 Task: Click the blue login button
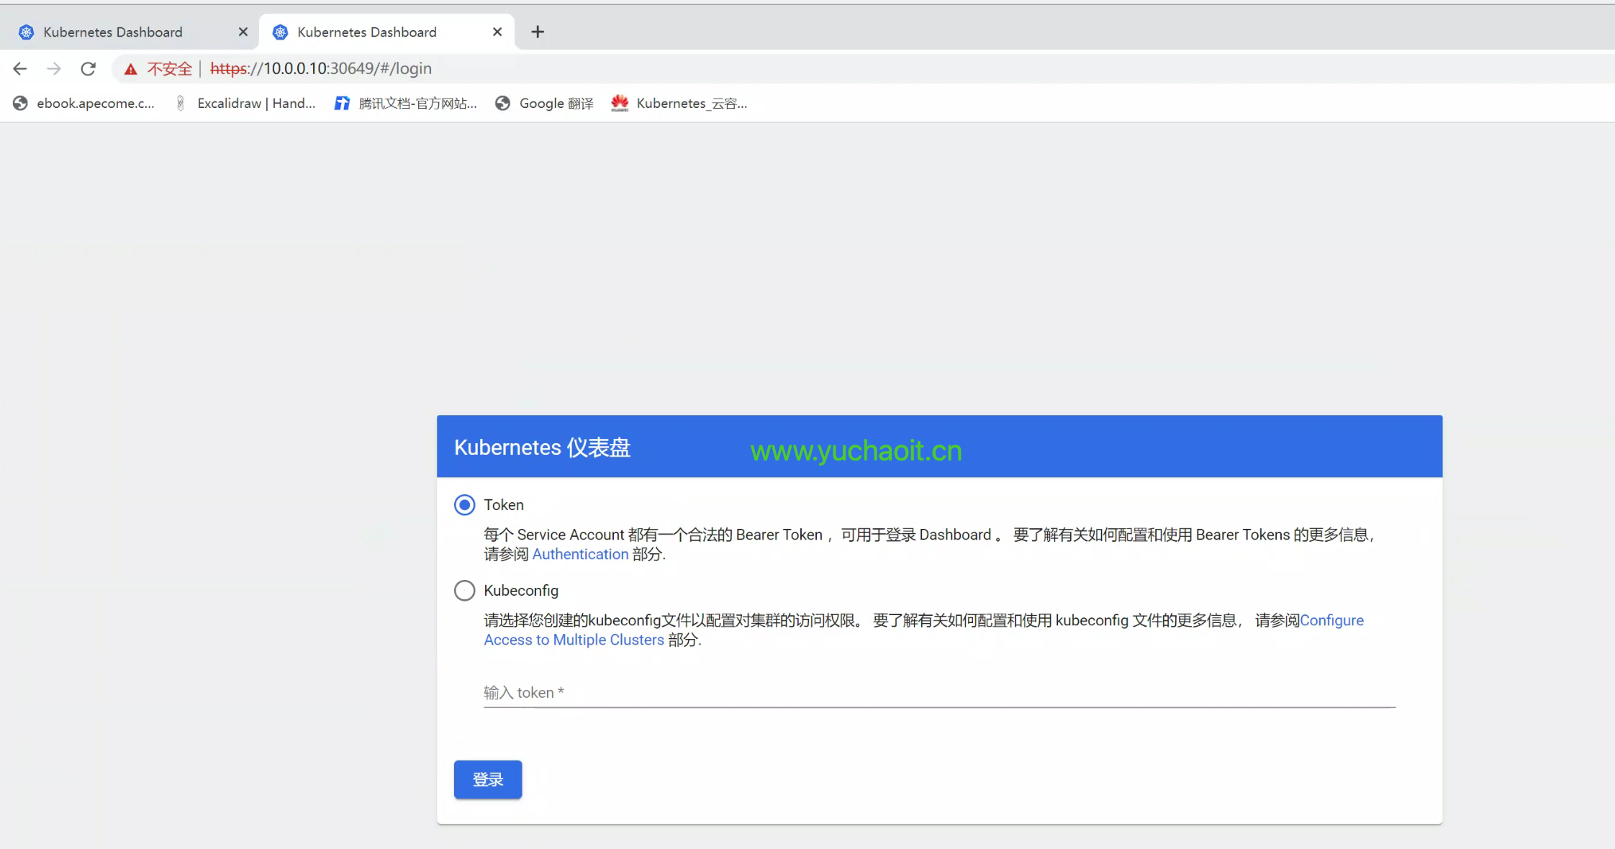coord(487,778)
